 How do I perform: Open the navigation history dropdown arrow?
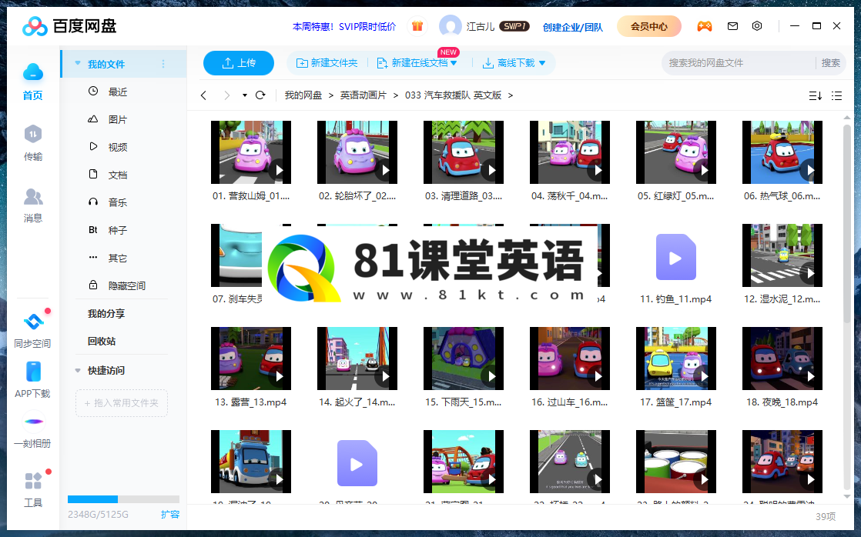point(244,95)
